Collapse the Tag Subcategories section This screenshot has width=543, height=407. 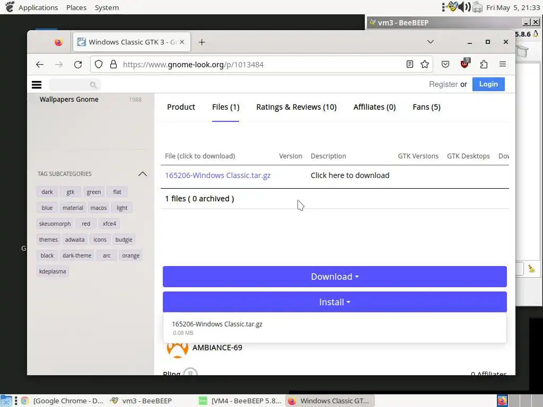click(x=142, y=174)
